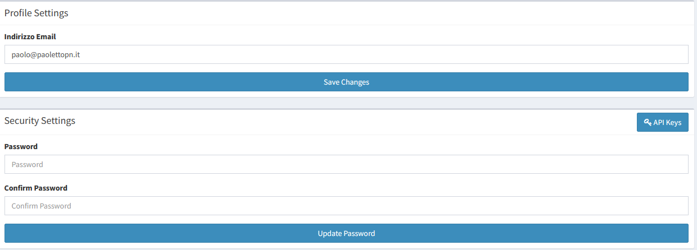This screenshot has width=697, height=250.
Task: Click the grey Password placeholder text
Action: coord(28,165)
